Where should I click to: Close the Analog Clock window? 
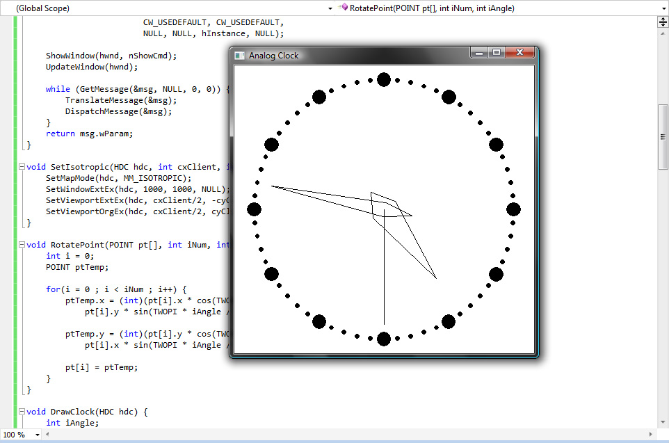[519, 52]
